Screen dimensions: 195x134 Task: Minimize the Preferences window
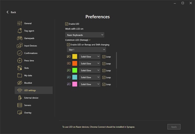(175, 3)
